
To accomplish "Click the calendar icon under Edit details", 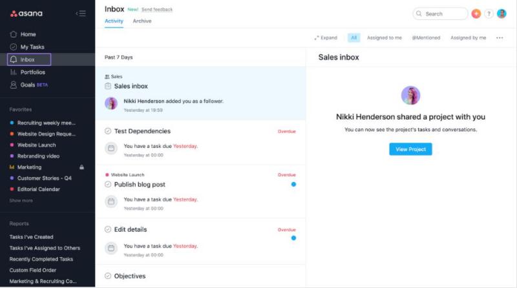I will pyautogui.click(x=111, y=248).
